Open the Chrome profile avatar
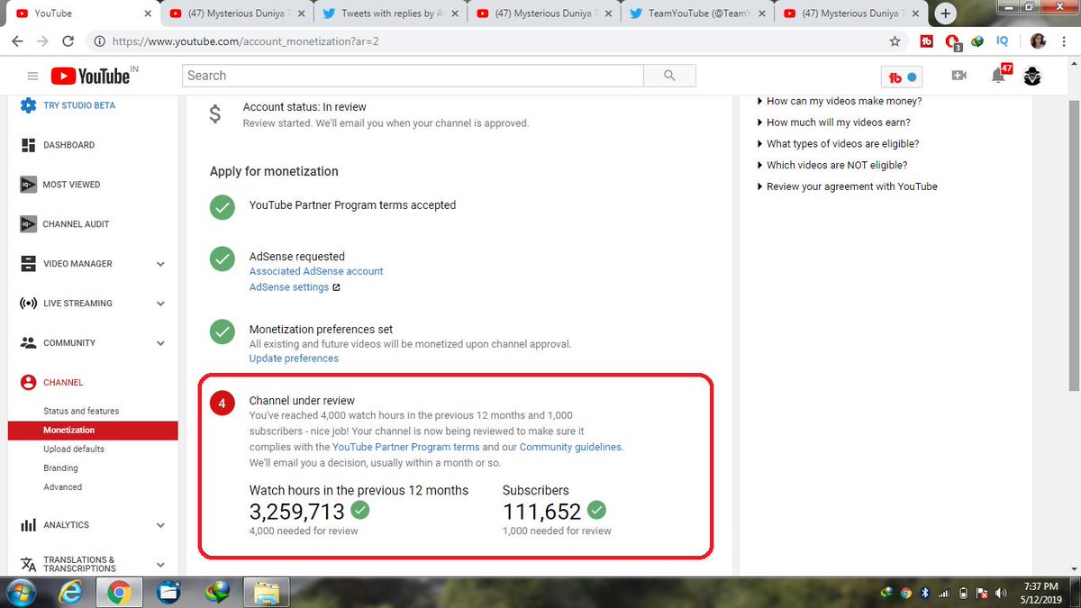This screenshot has width=1081, height=608. coord(1038,41)
